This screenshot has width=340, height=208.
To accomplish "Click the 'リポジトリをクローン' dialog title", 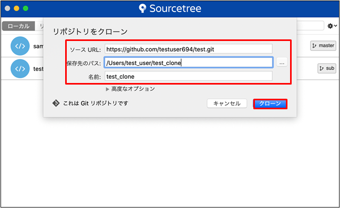I will [x=90, y=32].
